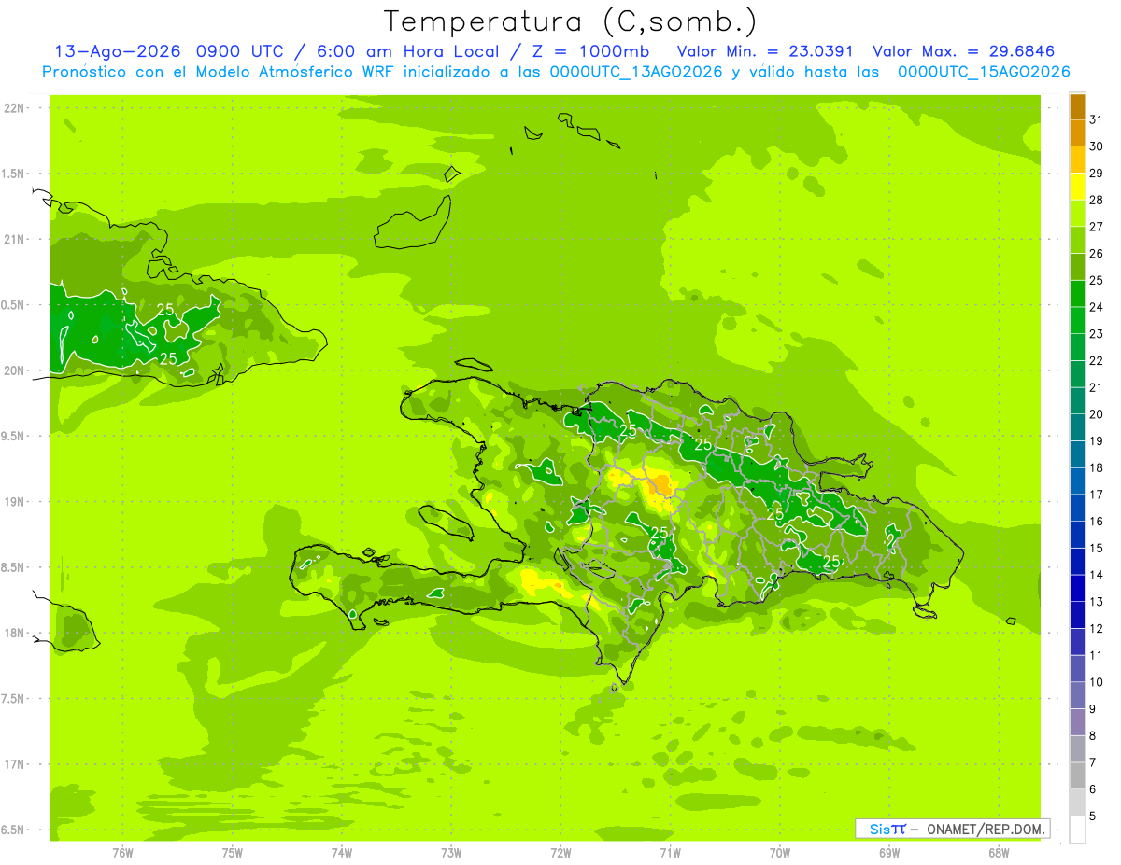1121x865 pixels.
Task: Click the '68W' longitude axis label
Action: tap(999, 853)
